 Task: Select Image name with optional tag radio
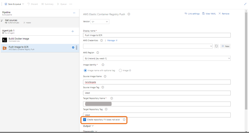tap(85, 70)
